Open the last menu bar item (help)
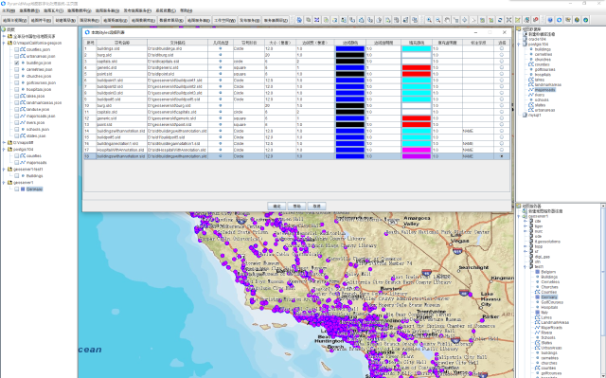Image resolution: width=606 pixels, height=378 pixels. point(186,10)
